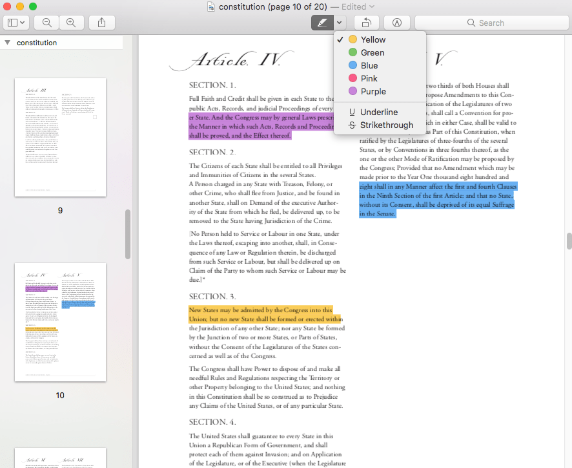Select page 9 thumbnail
This screenshot has width=572, height=468.
click(60, 136)
